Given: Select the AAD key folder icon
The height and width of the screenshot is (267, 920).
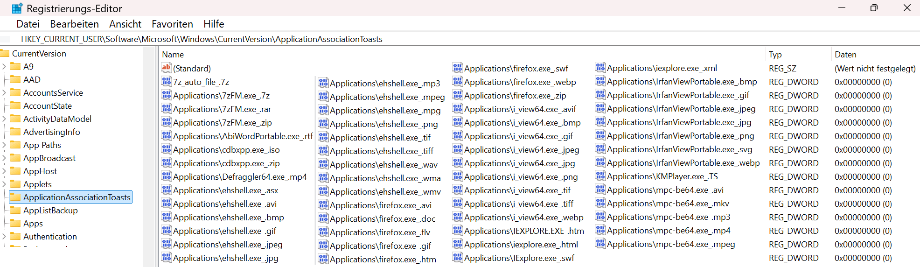Looking at the screenshot, I should coord(15,79).
